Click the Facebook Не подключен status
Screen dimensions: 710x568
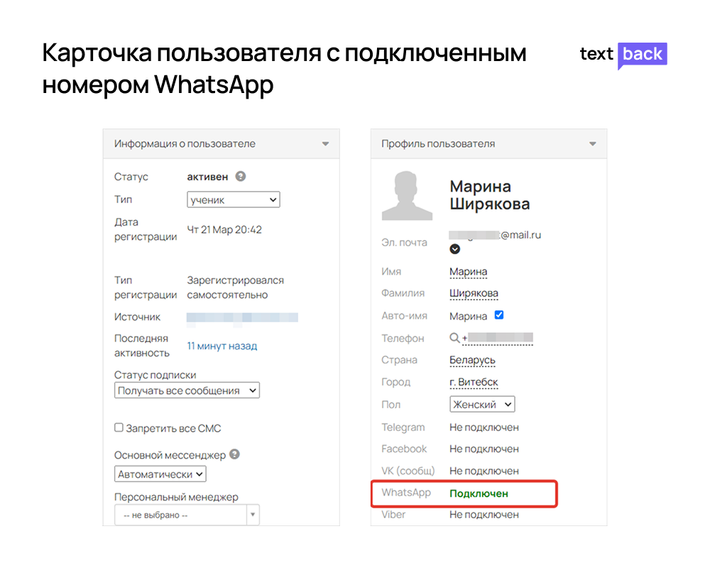pyautogui.click(x=484, y=449)
